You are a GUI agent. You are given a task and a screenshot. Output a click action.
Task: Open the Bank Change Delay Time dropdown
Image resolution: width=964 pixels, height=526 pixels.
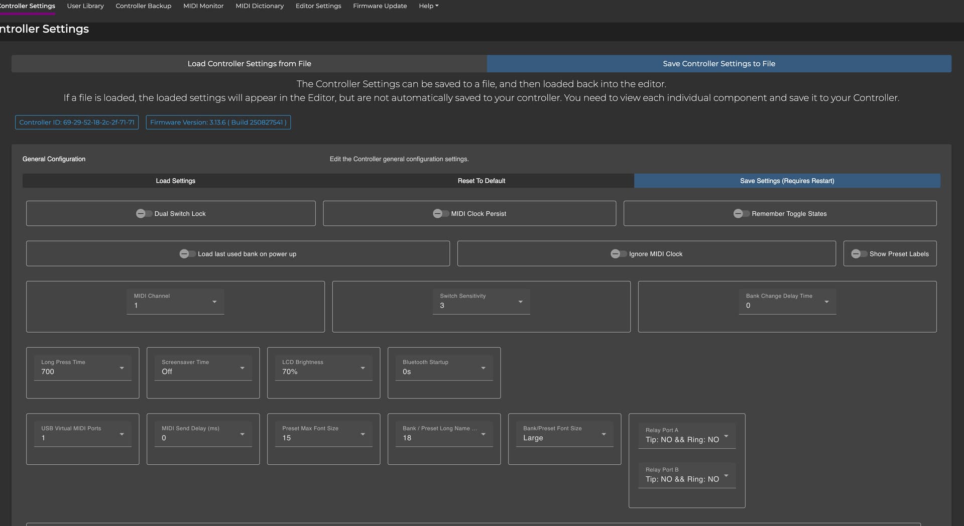pos(787,302)
